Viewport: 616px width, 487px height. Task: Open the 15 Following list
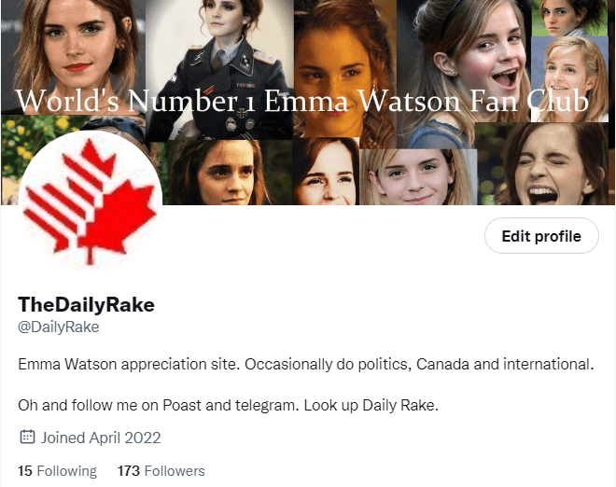pos(57,470)
